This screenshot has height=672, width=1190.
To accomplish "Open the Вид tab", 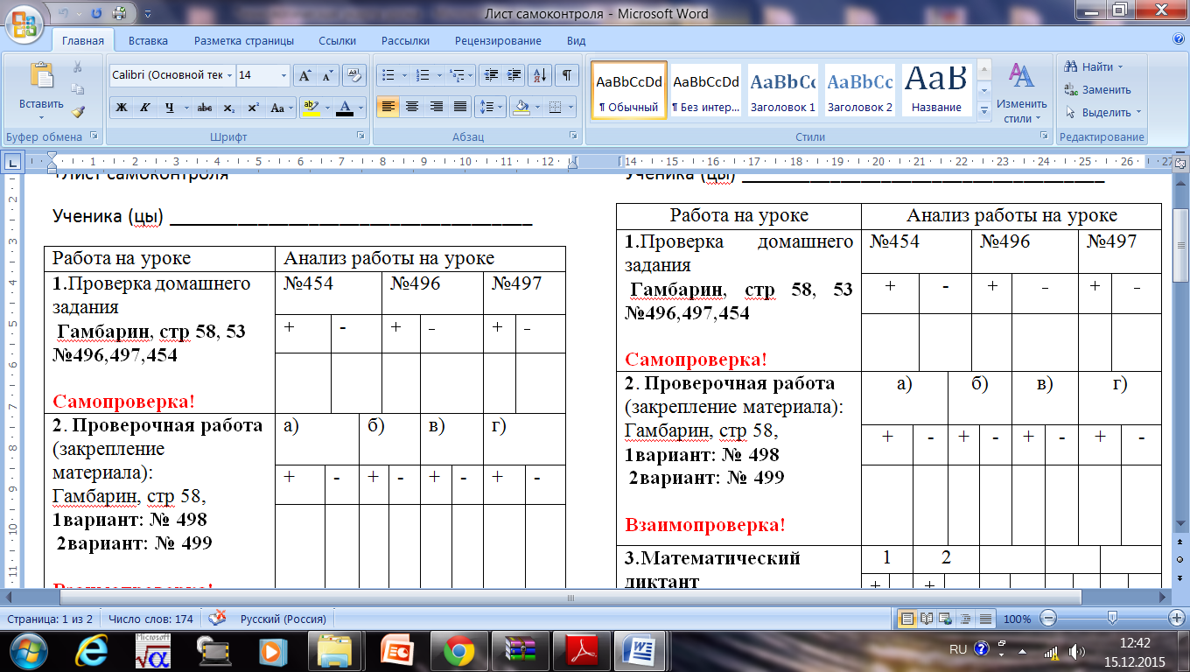I will (576, 40).
